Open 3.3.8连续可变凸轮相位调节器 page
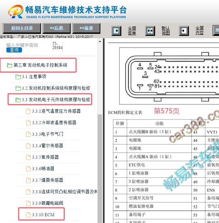This screenshot has width=219, height=223. [65, 192]
